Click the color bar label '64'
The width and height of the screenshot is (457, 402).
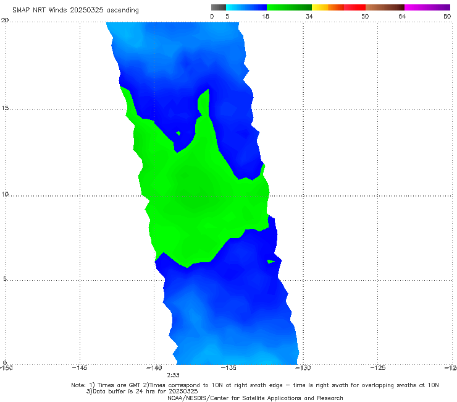(x=402, y=16)
